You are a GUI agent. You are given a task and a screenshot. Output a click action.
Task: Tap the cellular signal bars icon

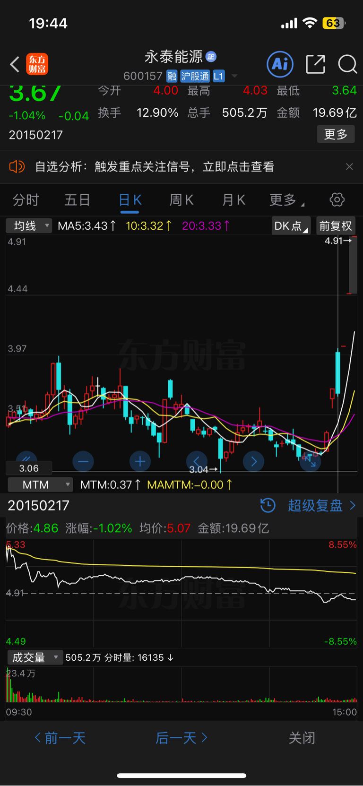pyautogui.click(x=289, y=23)
